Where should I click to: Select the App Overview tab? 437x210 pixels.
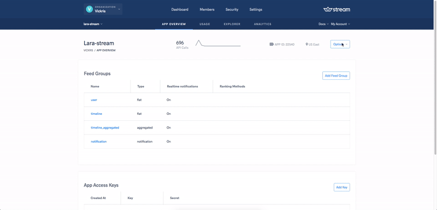click(174, 24)
